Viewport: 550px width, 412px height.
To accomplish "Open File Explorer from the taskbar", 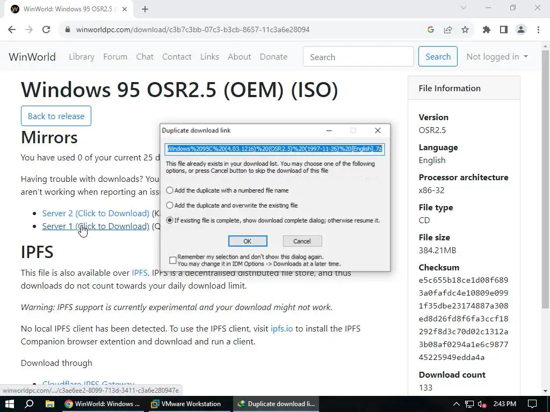I will [x=50, y=404].
